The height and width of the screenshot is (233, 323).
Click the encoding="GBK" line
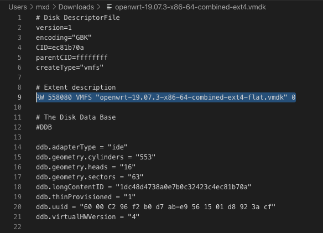coord(64,38)
